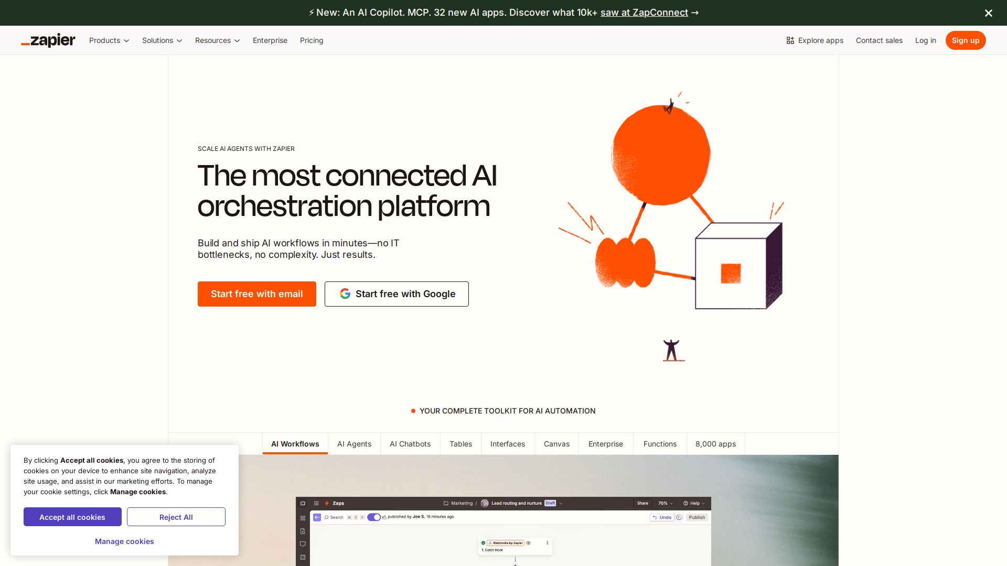This screenshot has width=1007, height=566.
Task: Expand the 70% zoom dropdown in the editor
Action: click(665, 503)
